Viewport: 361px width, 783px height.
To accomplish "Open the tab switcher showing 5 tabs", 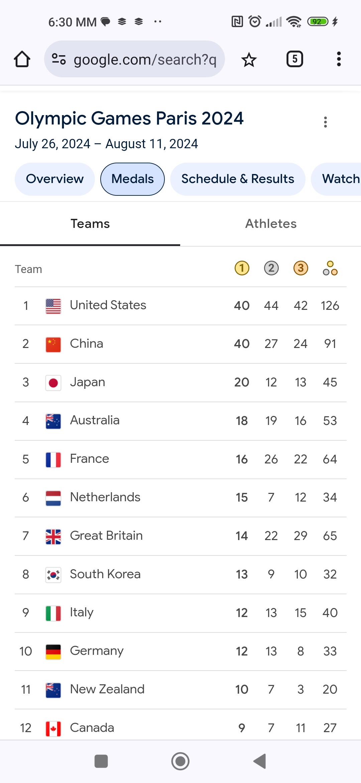I will point(295,59).
